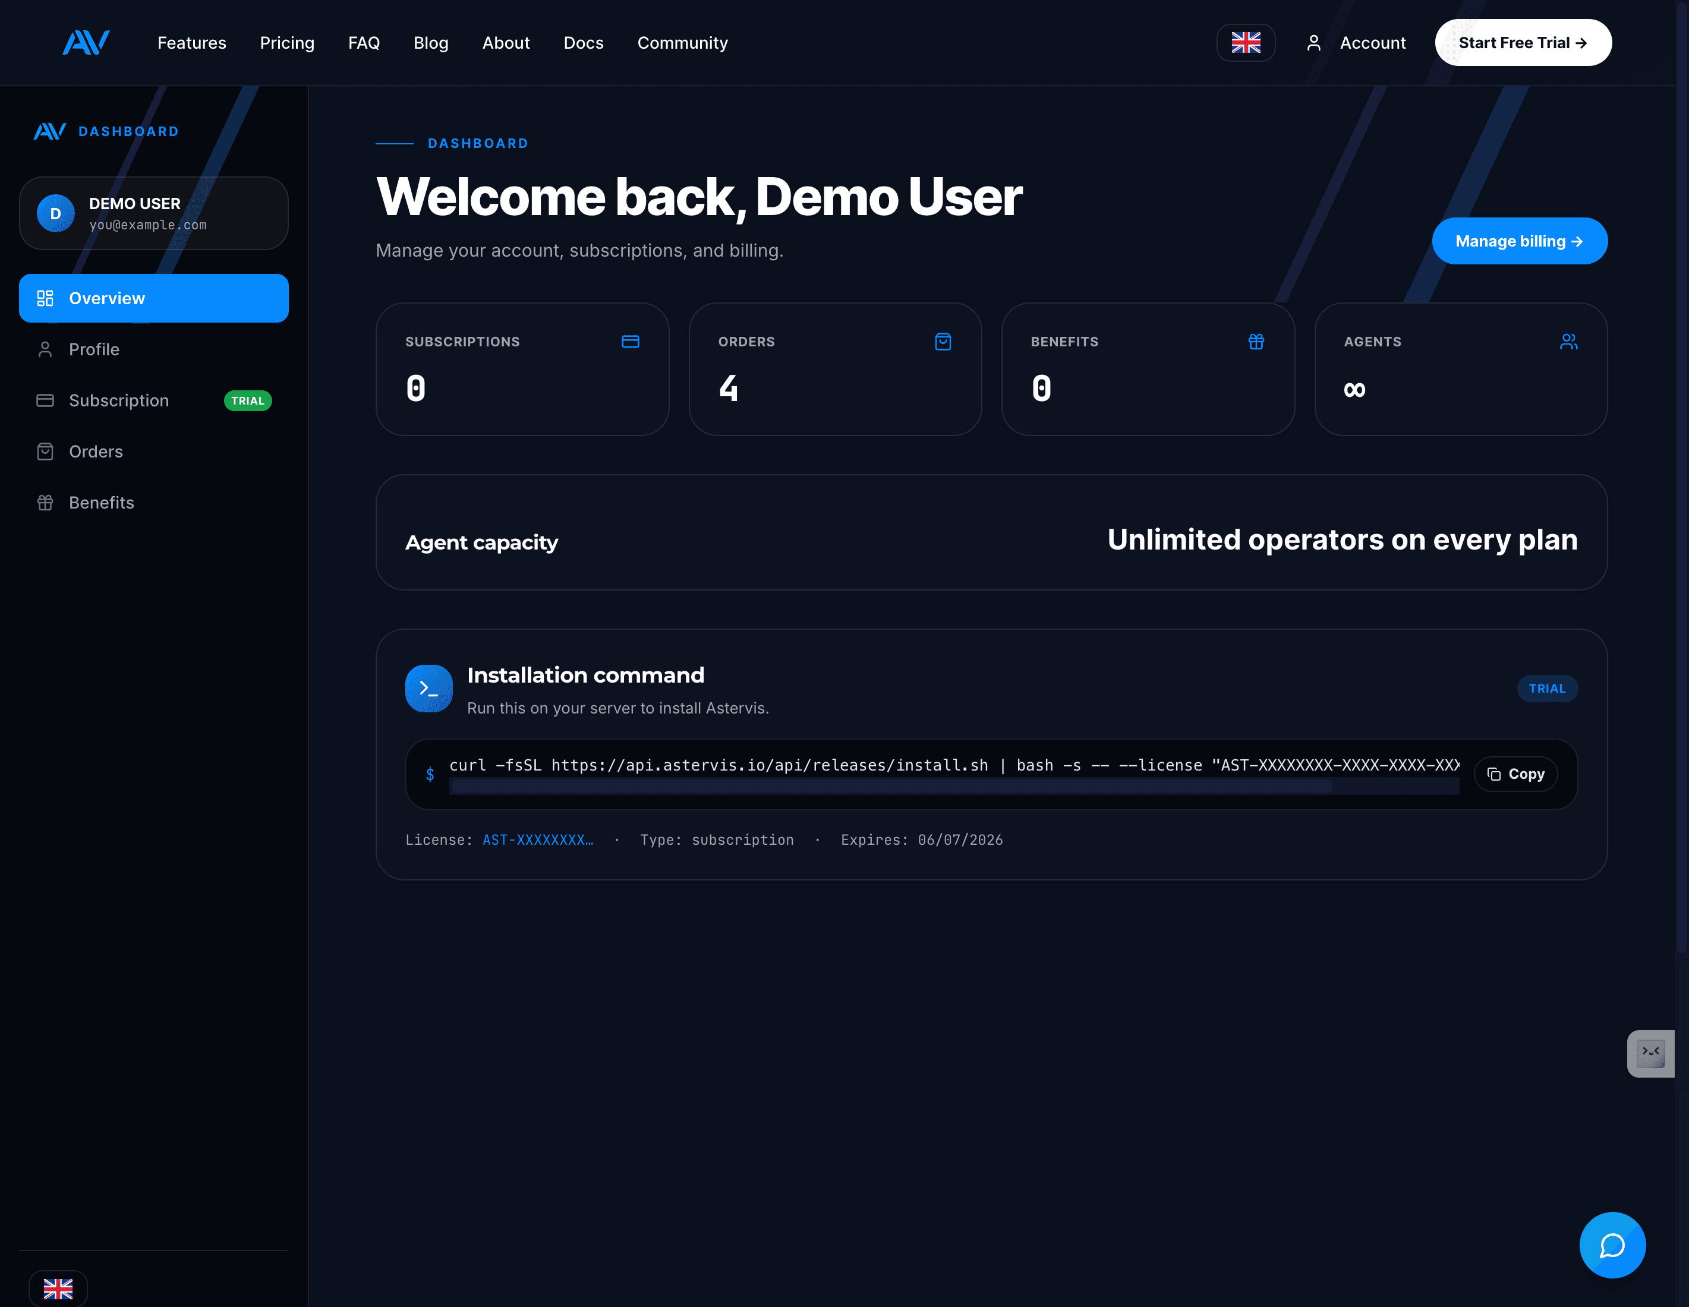The image size is (1689, 1307).
Task: Click the Benefits gift icon in sidebar
Action: pos(45,503)
